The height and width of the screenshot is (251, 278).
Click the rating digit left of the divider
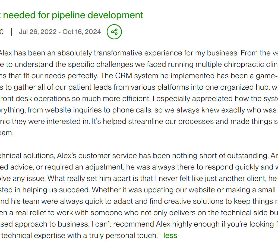click(x=2, y=32)
